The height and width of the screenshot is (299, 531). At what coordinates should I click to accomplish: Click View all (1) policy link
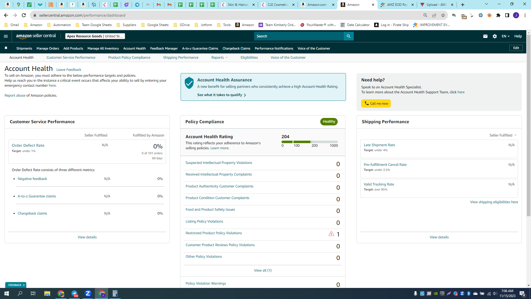tap(263, 270)
